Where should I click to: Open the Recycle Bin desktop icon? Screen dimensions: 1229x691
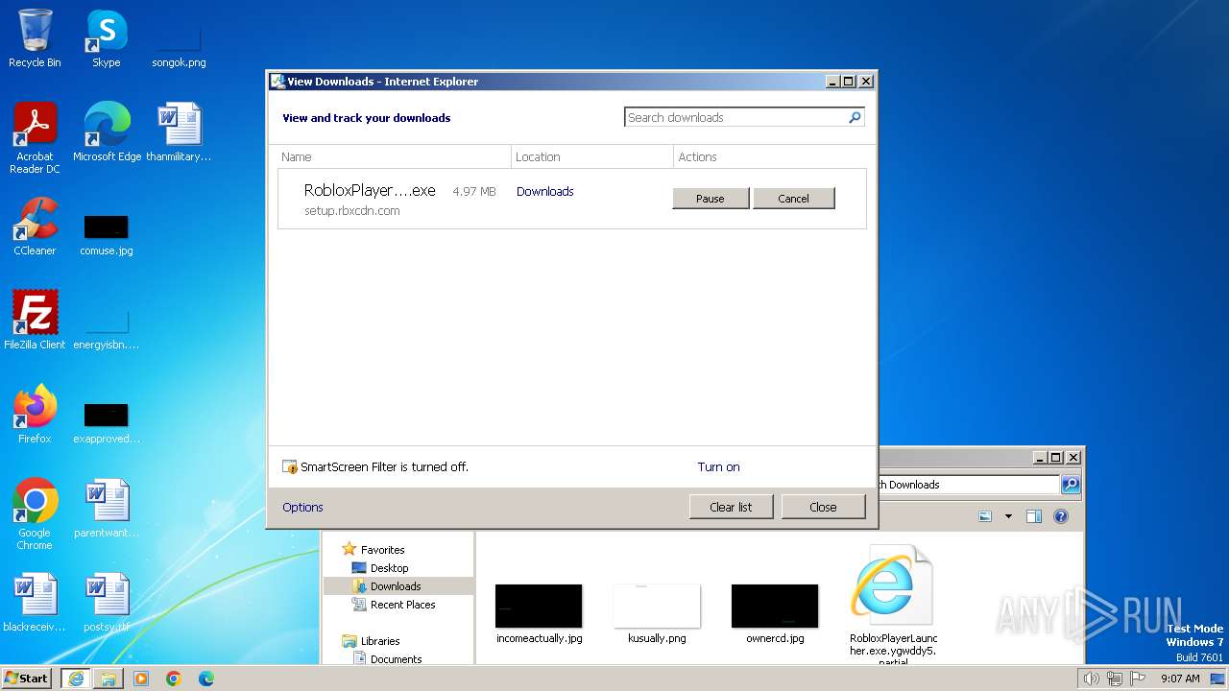click(35, 38)
